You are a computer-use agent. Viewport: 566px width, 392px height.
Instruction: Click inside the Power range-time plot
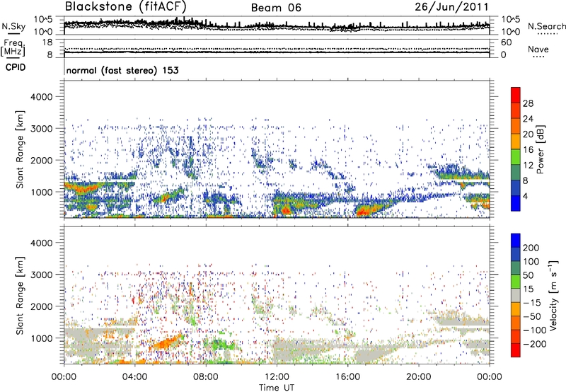[277, 149]
